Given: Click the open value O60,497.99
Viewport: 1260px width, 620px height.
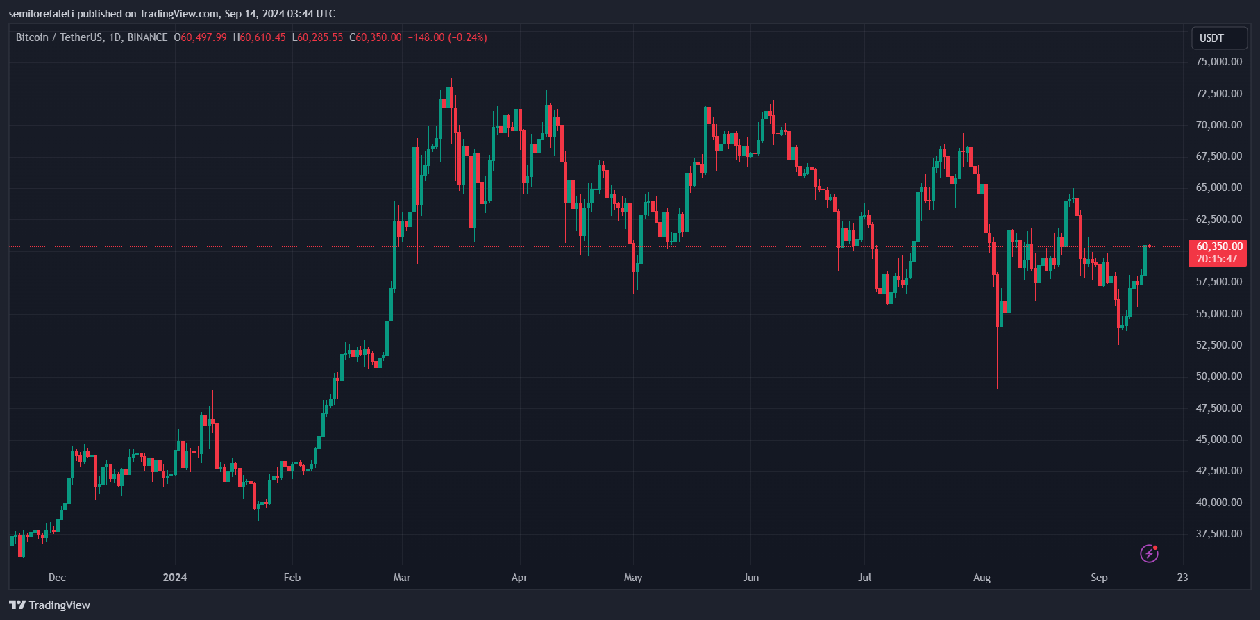Looking at the screenshot, I should point(200,37).
